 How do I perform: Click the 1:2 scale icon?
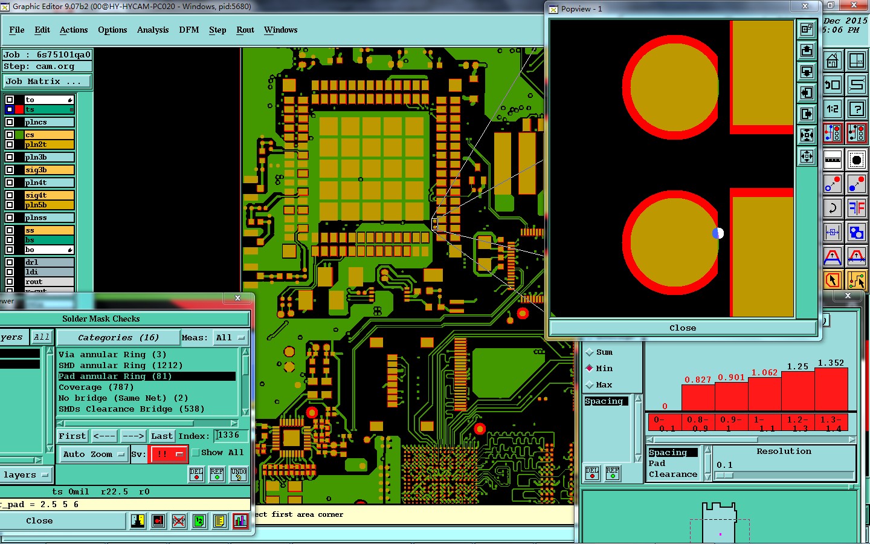coord(833,109)
